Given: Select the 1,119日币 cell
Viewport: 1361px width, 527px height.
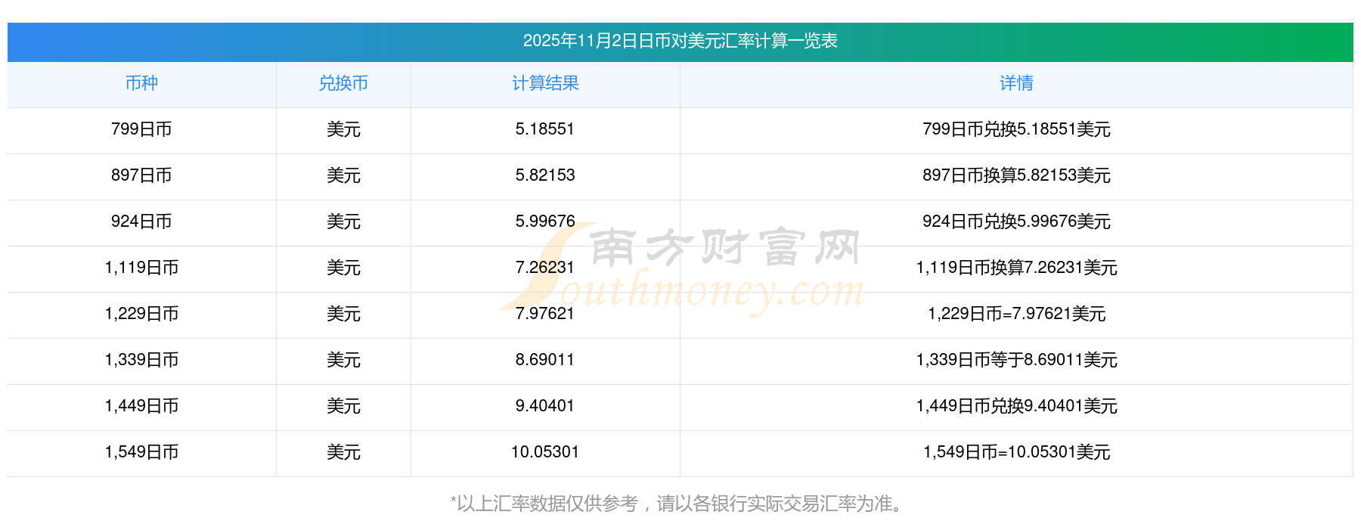Looking at the screenshot, I should click(x=141, y=268).
